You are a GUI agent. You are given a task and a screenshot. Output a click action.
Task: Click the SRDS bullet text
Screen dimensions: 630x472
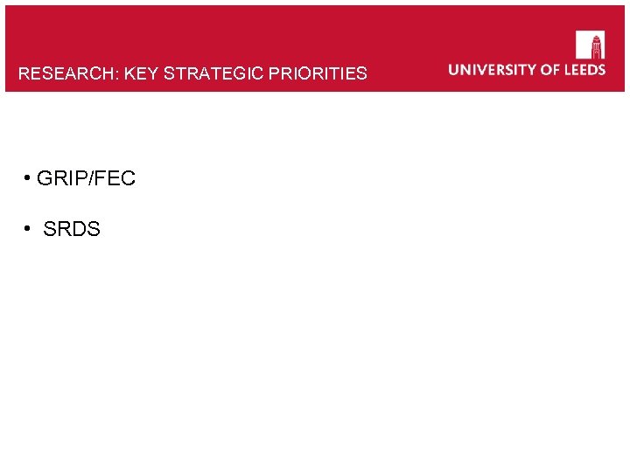72,230
